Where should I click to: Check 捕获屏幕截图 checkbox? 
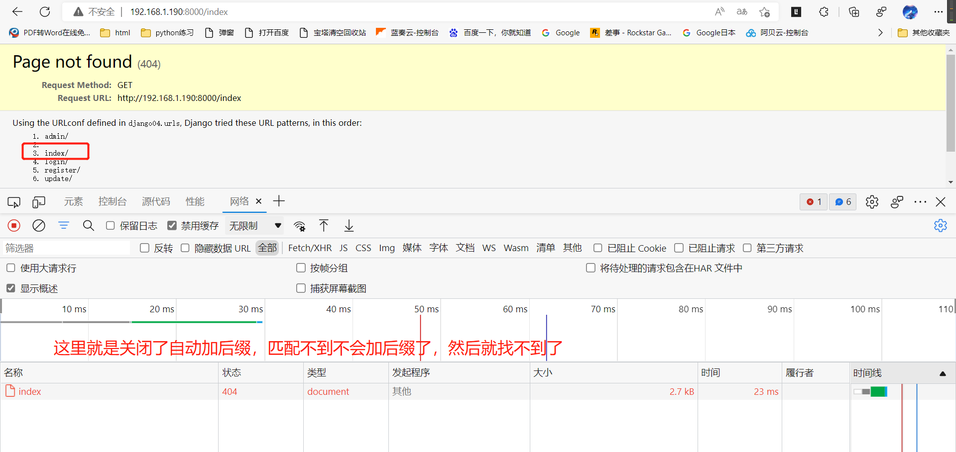[301, 288]
